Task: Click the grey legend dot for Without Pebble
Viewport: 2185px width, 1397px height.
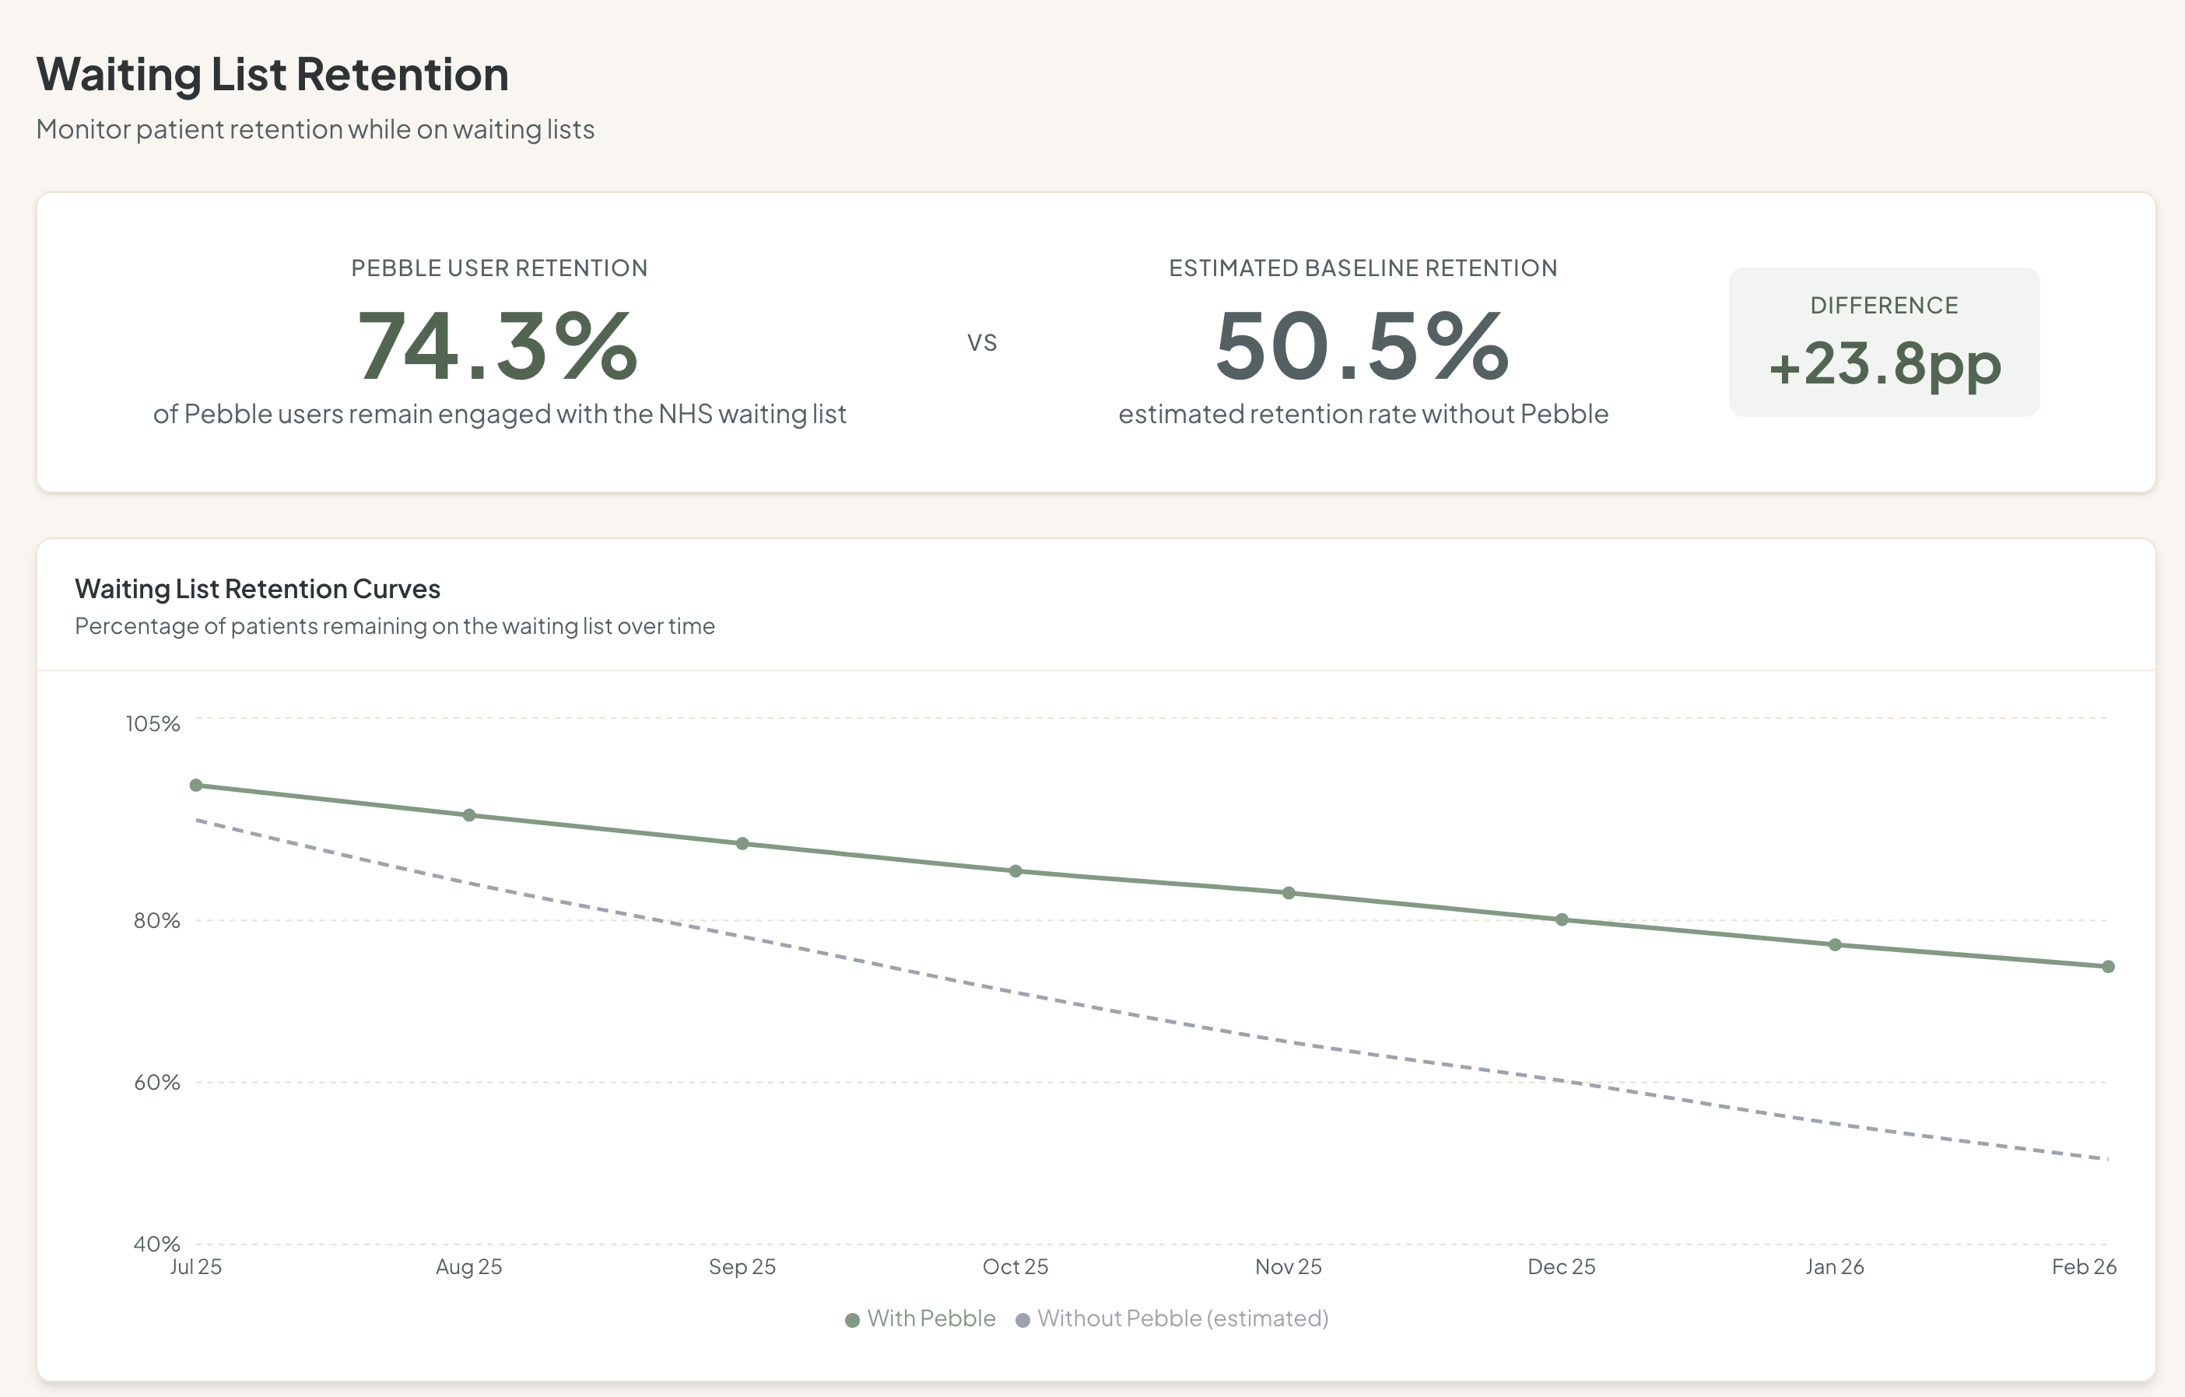Action: point(1023,1318)
